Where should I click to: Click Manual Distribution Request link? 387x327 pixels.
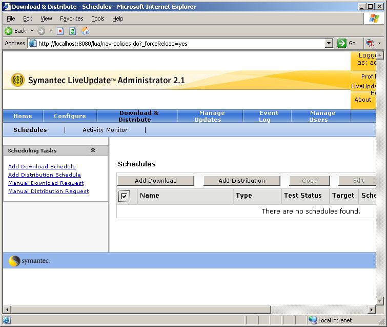[x=48, y=191]
